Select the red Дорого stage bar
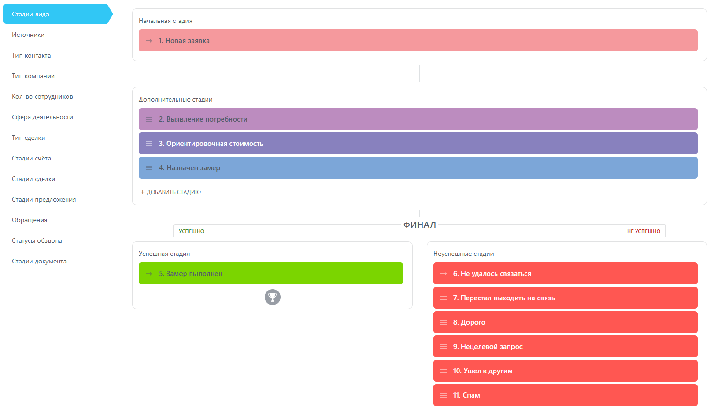This screenshot has height=407, width=710. [565, 322]
